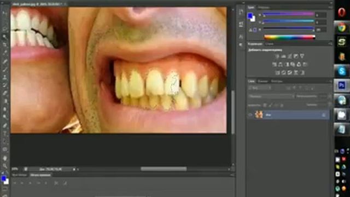Open layer fill dropdown arrow
The height and width of the screenshot is (197, 350).
click(x=329, y=105)
